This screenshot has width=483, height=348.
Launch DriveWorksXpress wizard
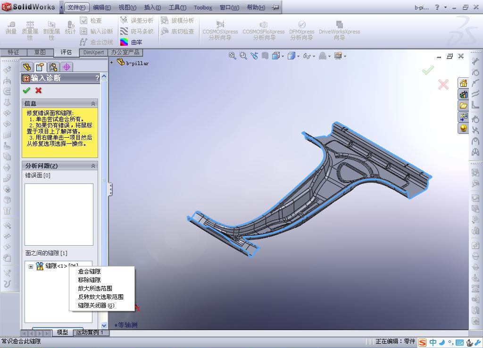point(339,31)
